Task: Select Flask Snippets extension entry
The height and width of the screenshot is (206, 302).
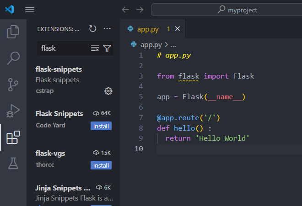Action: pos(74,120)
